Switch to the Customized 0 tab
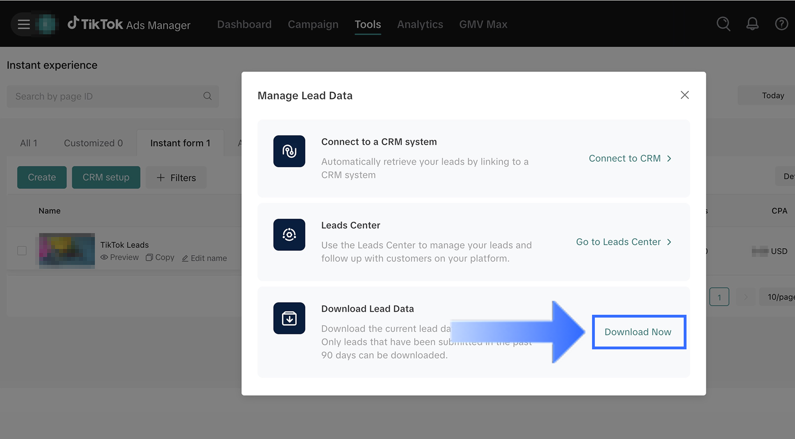This screenshot has height=439, width=795. tap(94, 143)
